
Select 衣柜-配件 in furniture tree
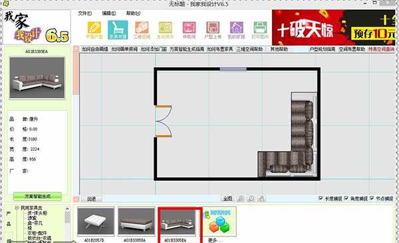37,233
